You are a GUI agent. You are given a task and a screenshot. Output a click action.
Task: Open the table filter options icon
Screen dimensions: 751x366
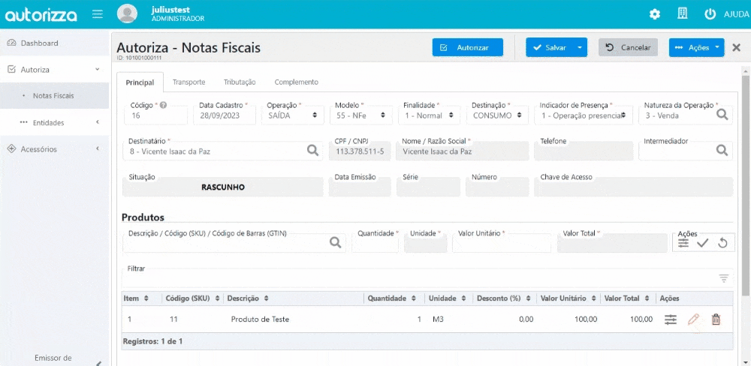724,278
